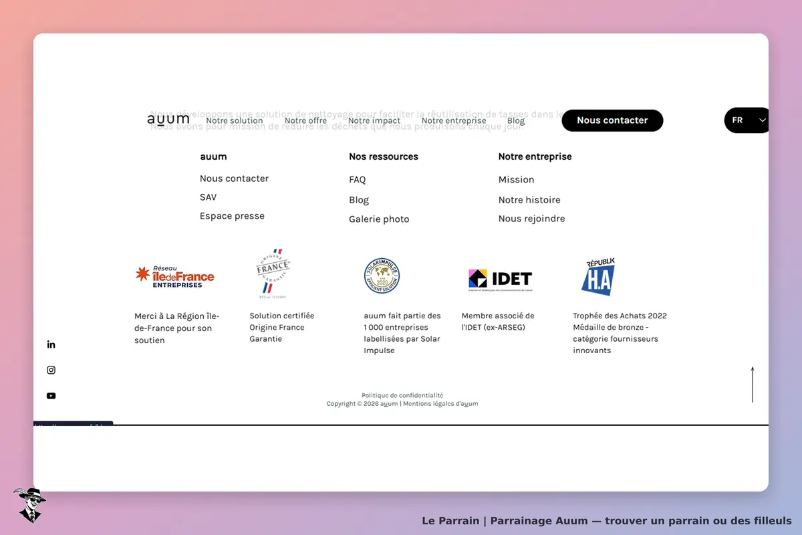Image resolution: width=802 pixels, height=535 pixels.
Task: Click the Solar Impulse caption text
Action: pyautogui.click(x=402, y=333)
